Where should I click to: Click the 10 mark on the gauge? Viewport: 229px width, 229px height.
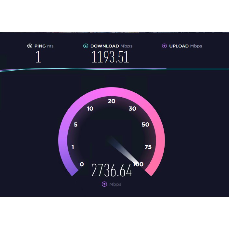(90, 109)
